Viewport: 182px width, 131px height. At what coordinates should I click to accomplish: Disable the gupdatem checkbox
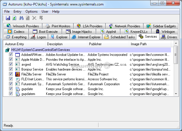pos(11,93)
